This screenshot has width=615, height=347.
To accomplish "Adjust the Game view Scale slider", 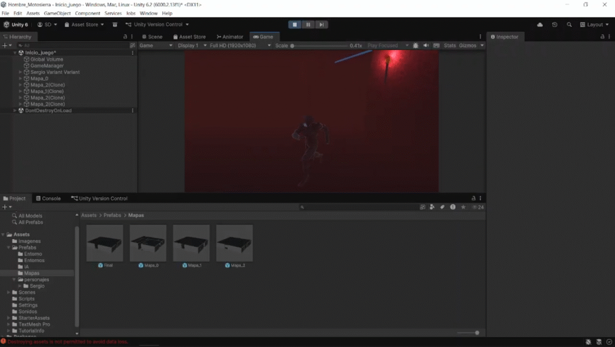I will pyautogui.click(x=292, y=46).
